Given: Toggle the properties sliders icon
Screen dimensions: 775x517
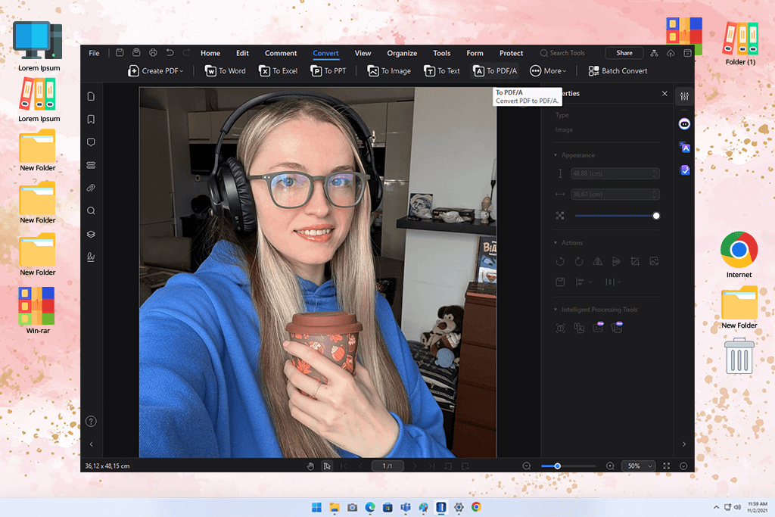Looking at the screenshot, I should [x=684, y=96].
